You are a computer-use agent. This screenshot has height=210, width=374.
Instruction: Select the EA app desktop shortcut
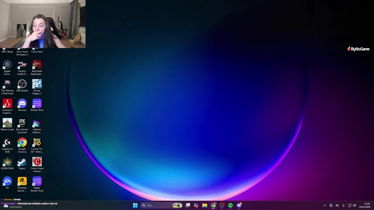click(7, 183)
